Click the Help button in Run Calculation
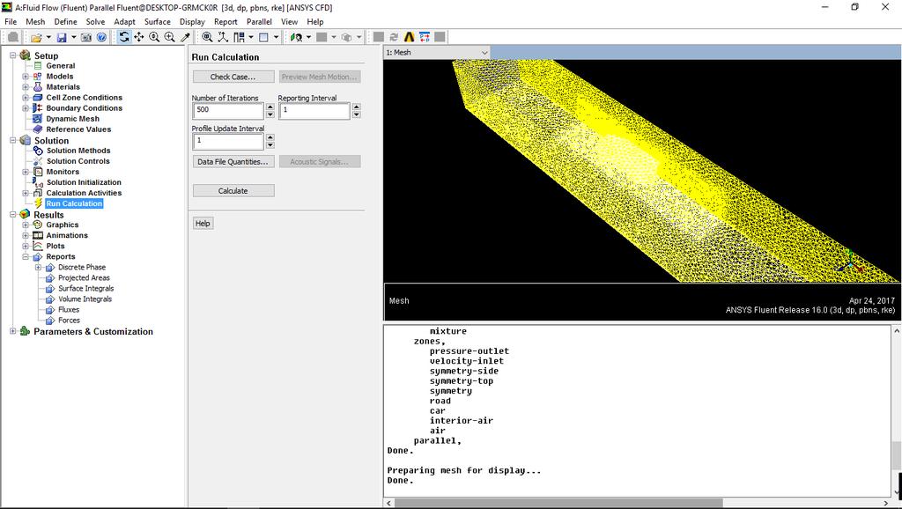Screen dimensions: 902x509 click(203, 223)
